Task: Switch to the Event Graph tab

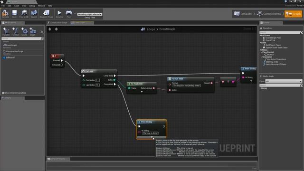Action: click(79, 23)
